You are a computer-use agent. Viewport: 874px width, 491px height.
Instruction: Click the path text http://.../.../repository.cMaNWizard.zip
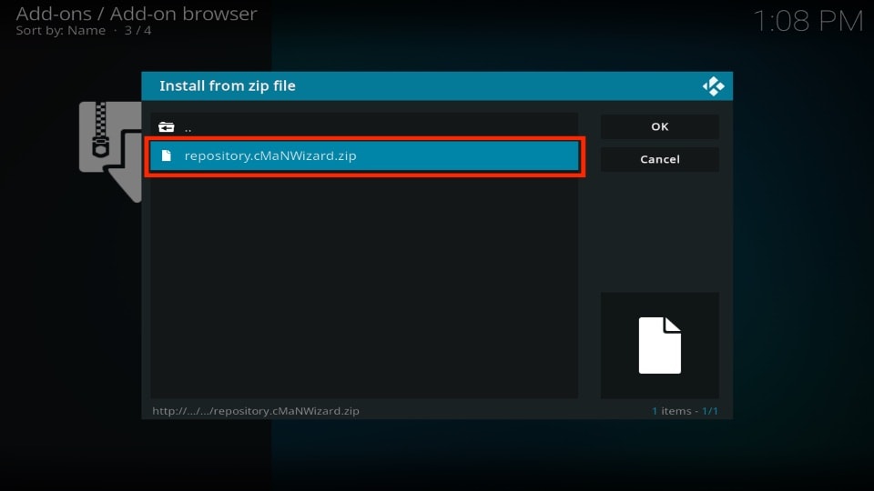(x=256, y=411)
